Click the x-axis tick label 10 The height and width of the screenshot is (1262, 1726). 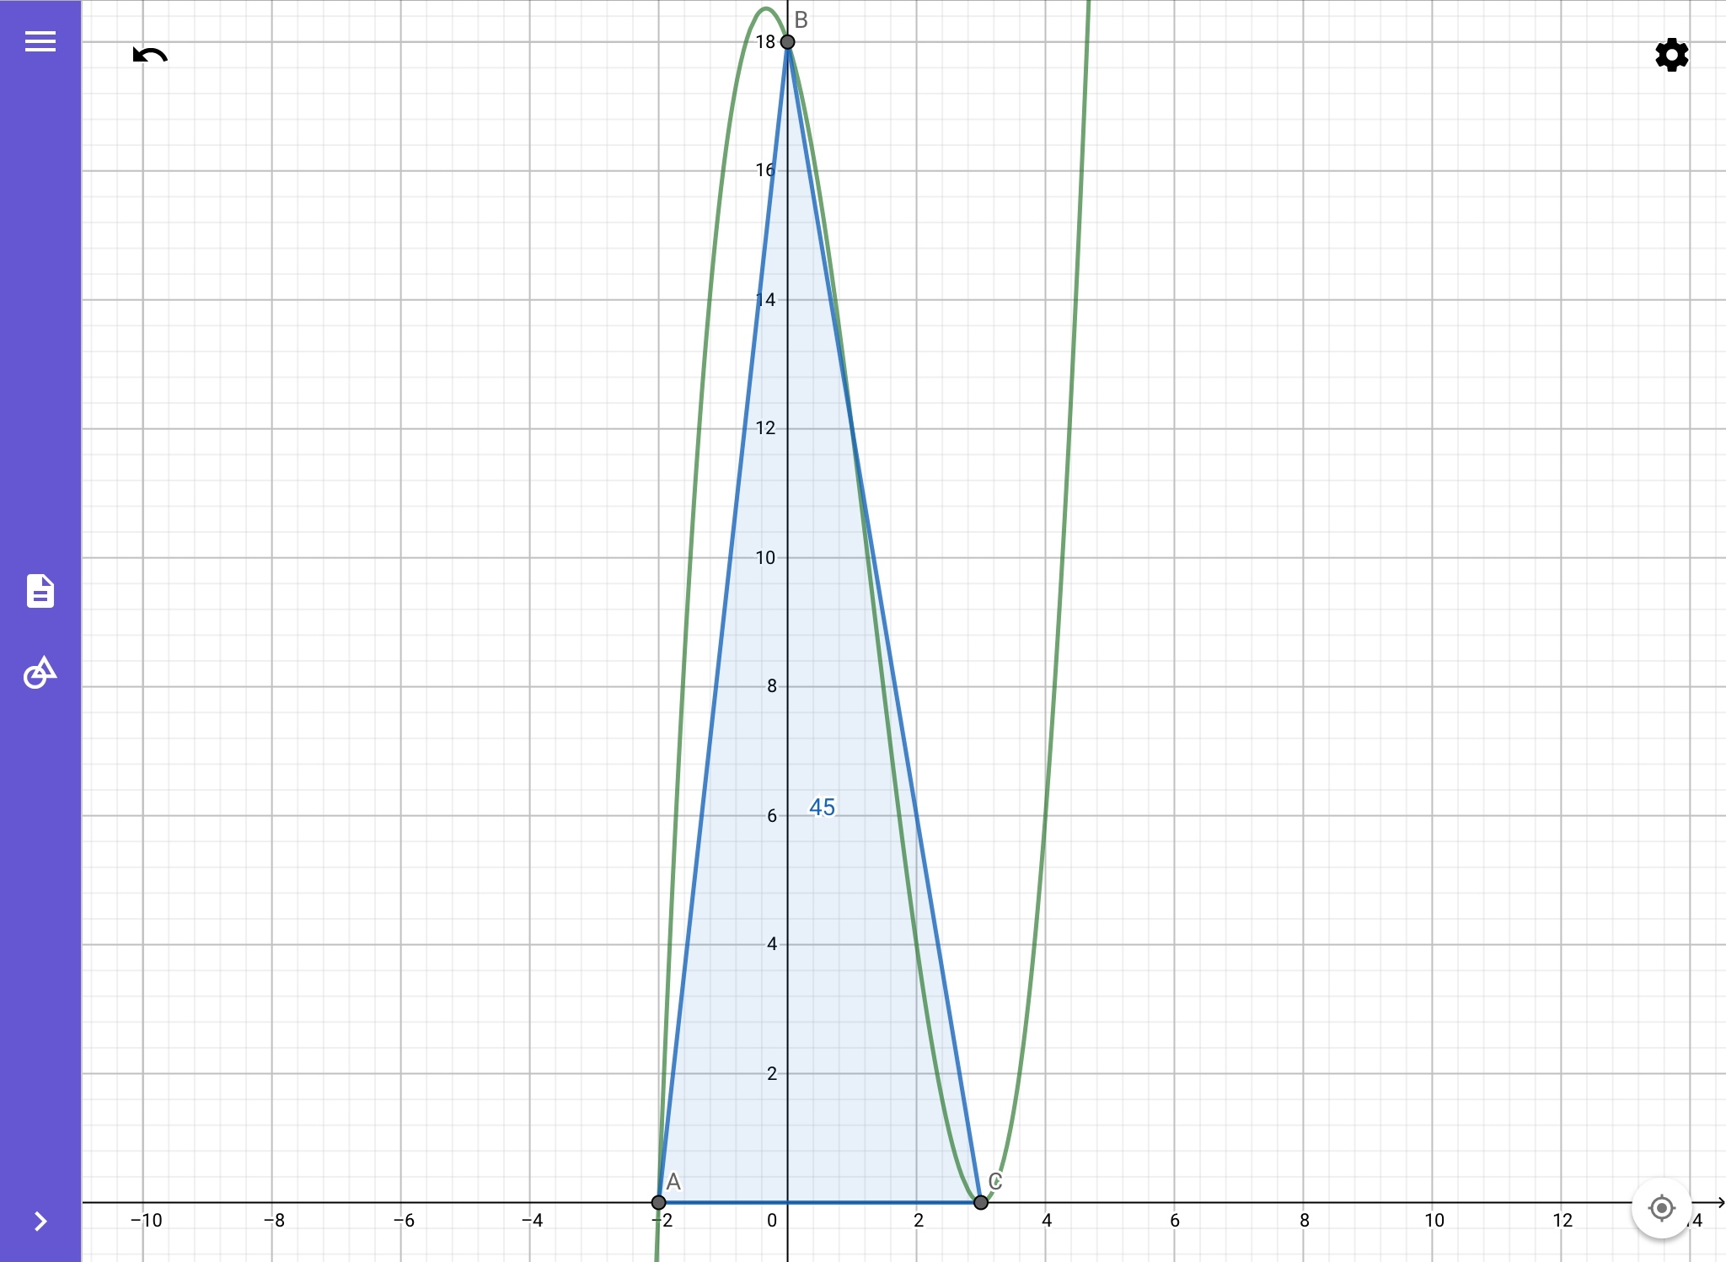[1434, 1221]
